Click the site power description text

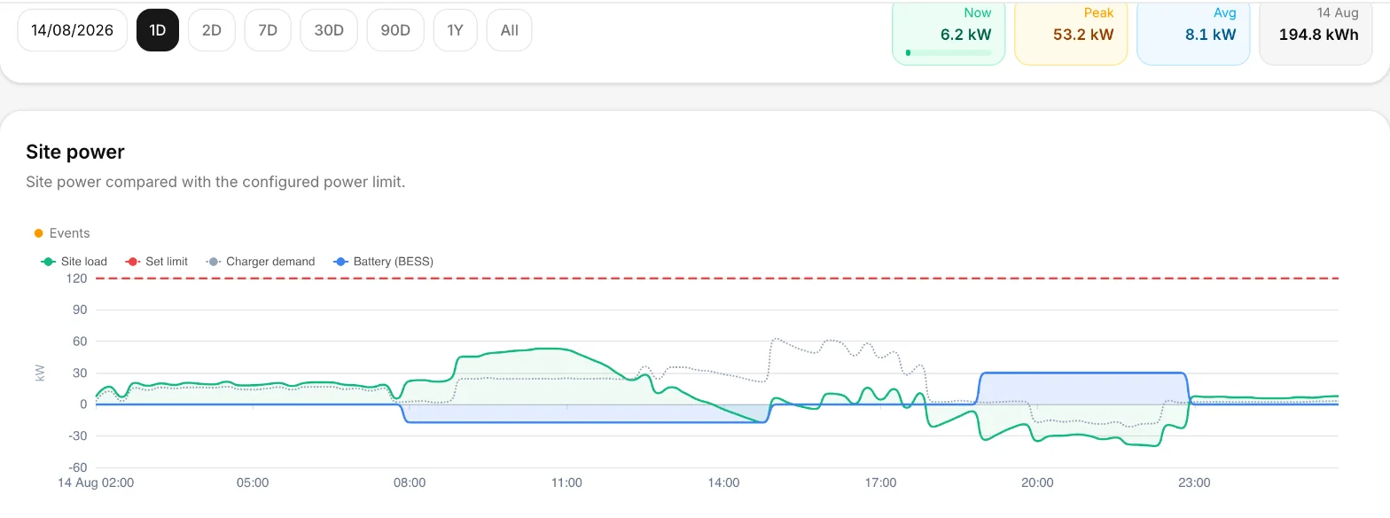[x=215, y=182]
